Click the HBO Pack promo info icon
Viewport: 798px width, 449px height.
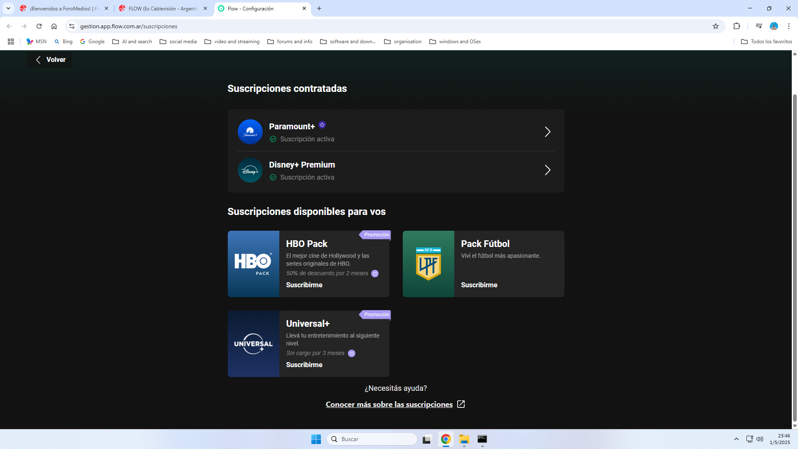[x=375, y=274]
